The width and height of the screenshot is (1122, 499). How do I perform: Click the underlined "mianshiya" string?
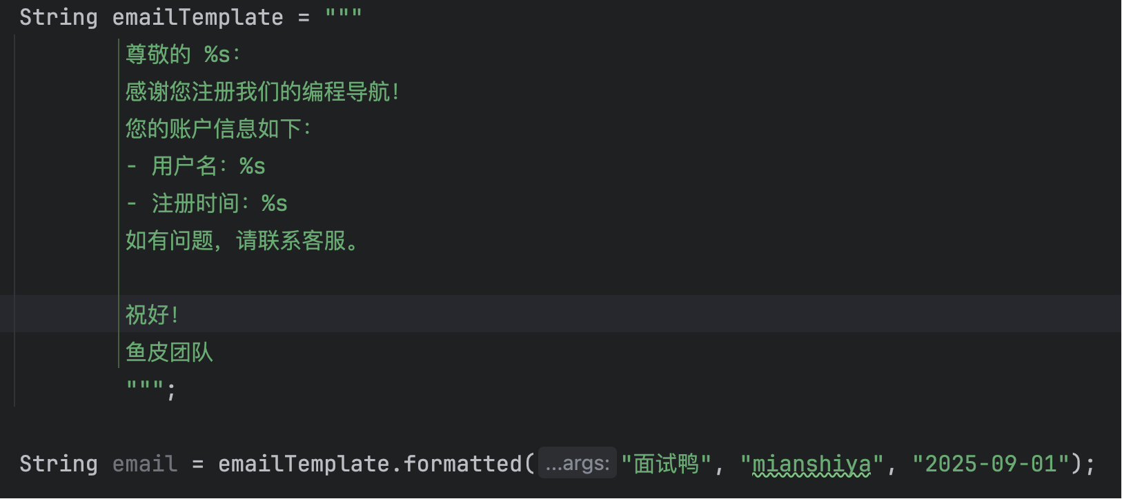coord(811,464)
